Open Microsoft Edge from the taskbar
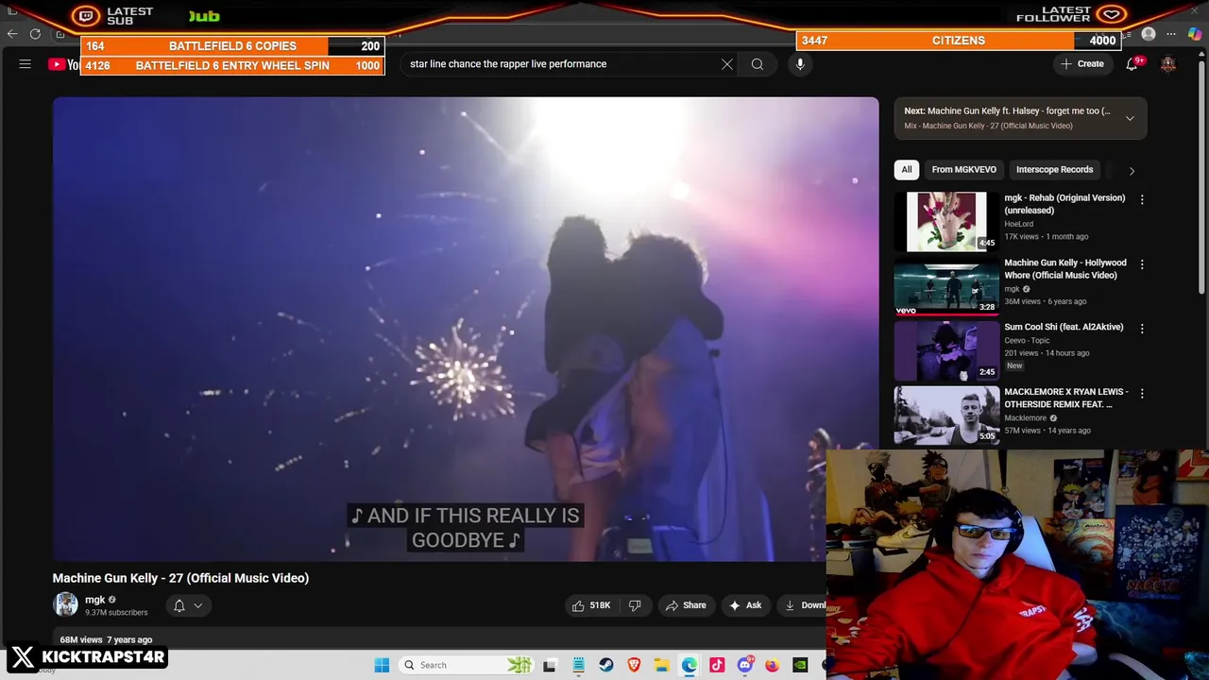The height and width of the screenshot is (680, 1209). (x=690, y=665)
